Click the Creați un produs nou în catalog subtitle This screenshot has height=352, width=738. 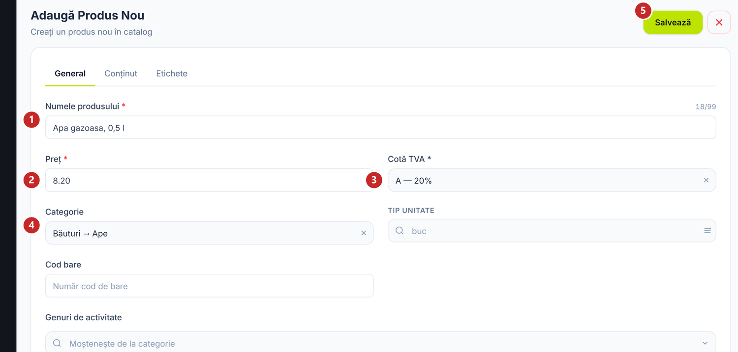point(92,32)
